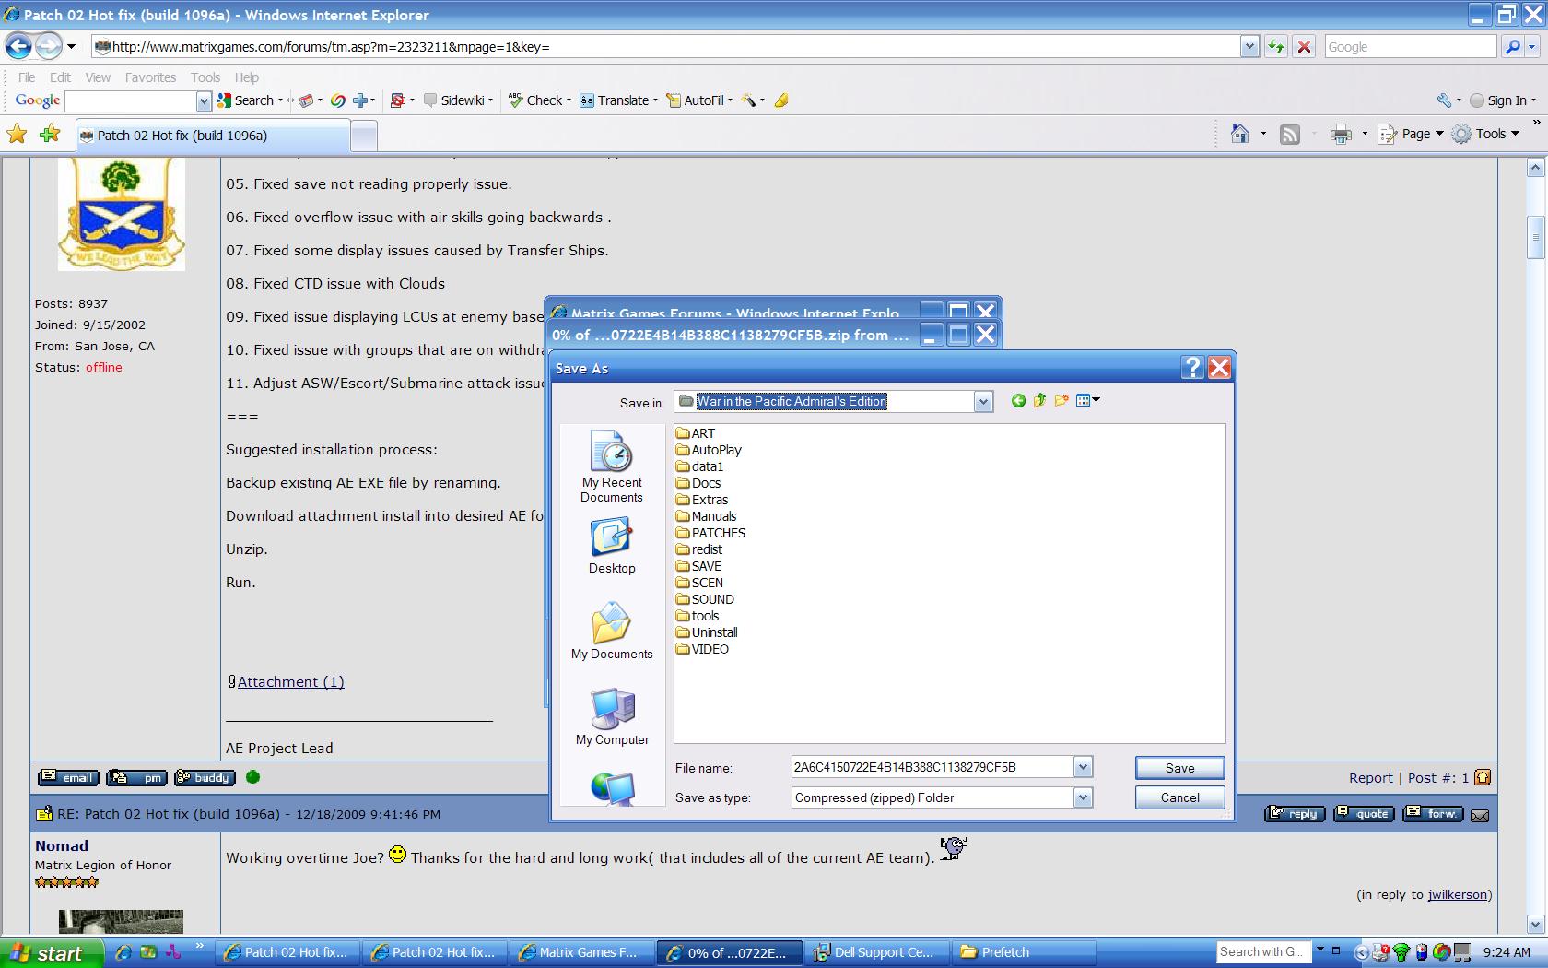Click the File name input field
The image size is (1548, 968).
click(x=932, y=767)
